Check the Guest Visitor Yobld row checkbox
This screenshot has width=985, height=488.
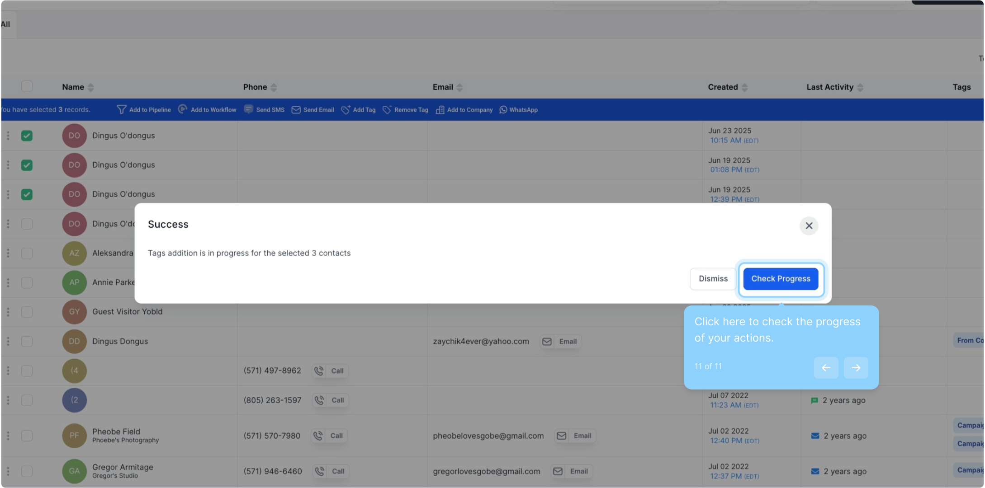click(x=27, y=312)
